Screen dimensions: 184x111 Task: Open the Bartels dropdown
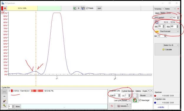170,9
